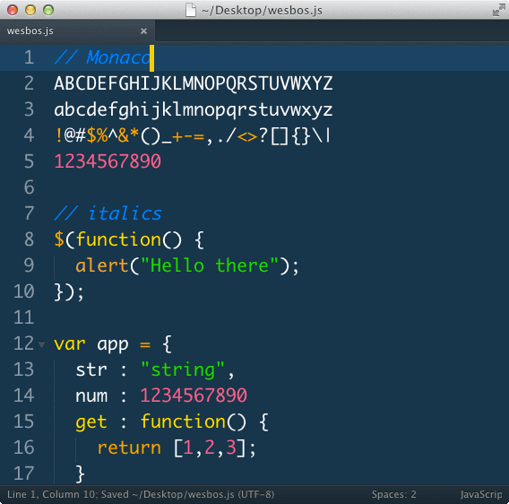509x504 pixels.
Task: Click the var keyword on line 12
Action: coord(70,344)
